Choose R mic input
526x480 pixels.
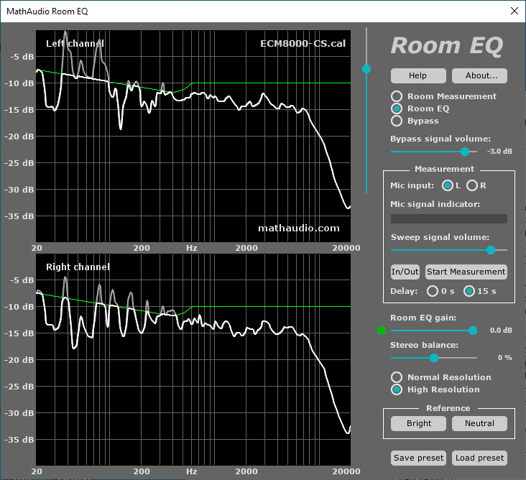(472, 185)
